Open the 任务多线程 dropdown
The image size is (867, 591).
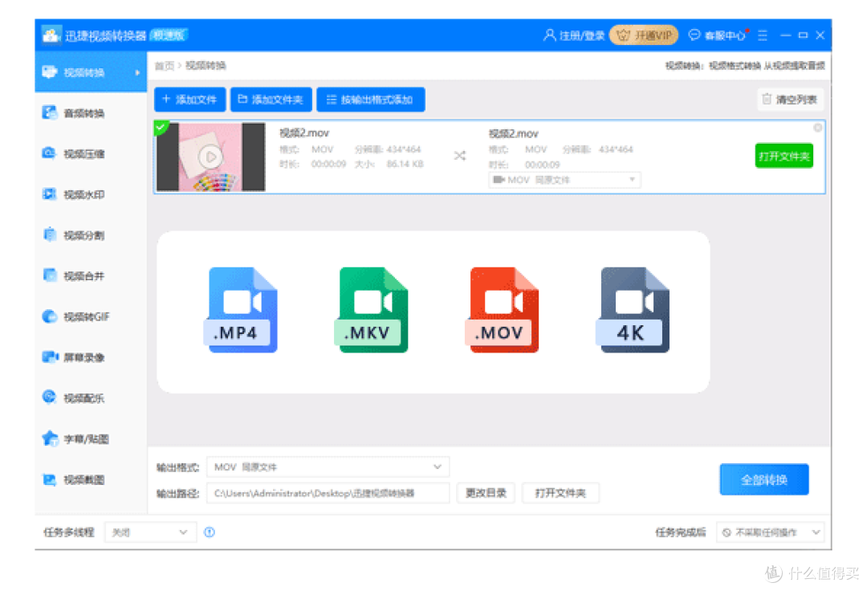(150, 532)
